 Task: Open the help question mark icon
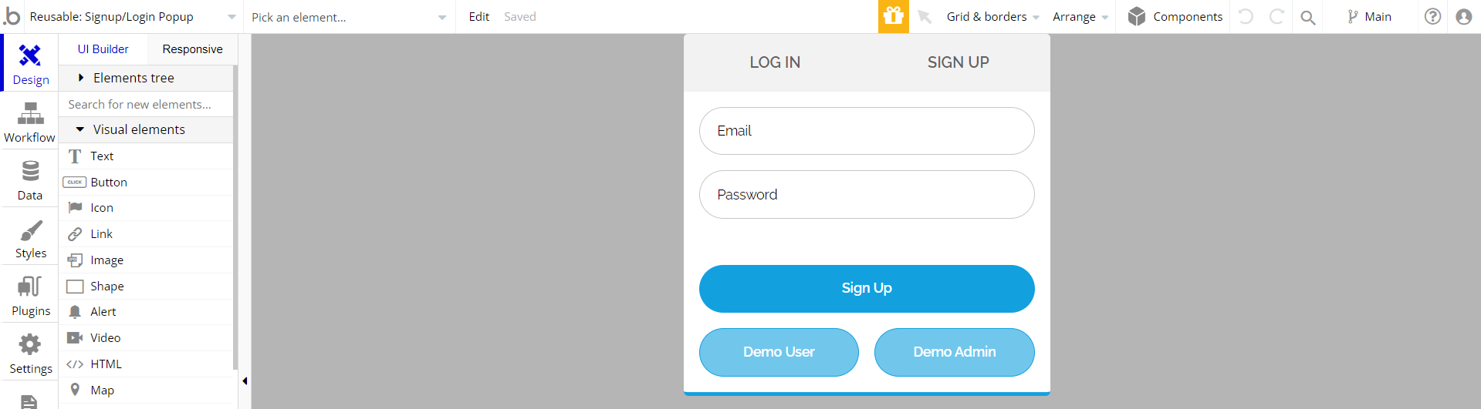(1432, 16)
